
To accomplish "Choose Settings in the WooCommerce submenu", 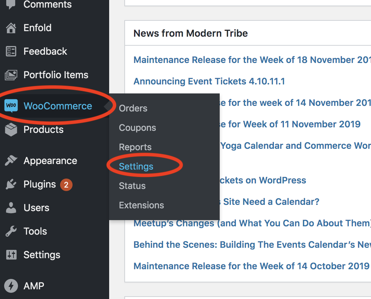I will pyautogui.click(x=136, y=166).
